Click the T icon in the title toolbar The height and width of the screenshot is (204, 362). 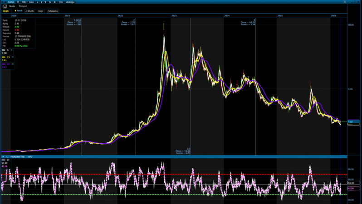(45, 2)
